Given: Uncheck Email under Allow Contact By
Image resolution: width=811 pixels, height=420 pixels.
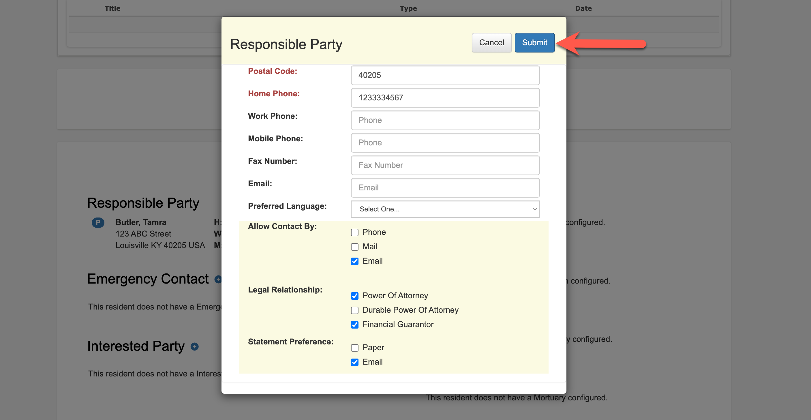Looking at the screenshot, I should click(354, 261).
